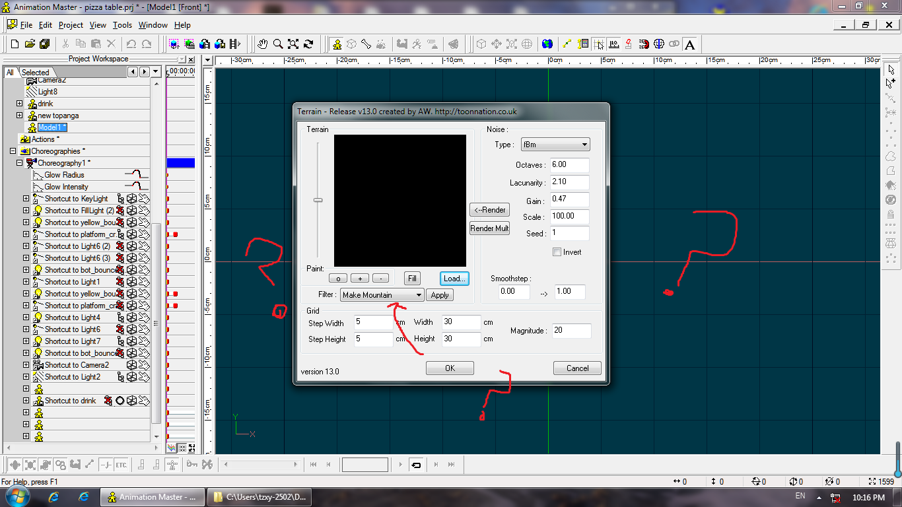
Task: Expand Shortcut to drink node
Action: (26, 401)
